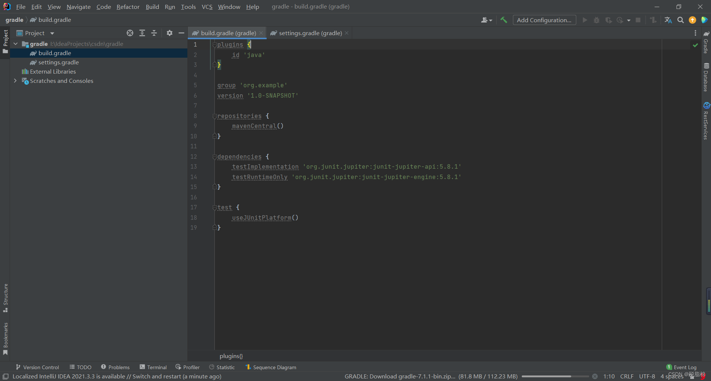The height and width of the screenshot is (381, 711).
Task: Cancel the Gradle download task
Action: coord(595,377)
